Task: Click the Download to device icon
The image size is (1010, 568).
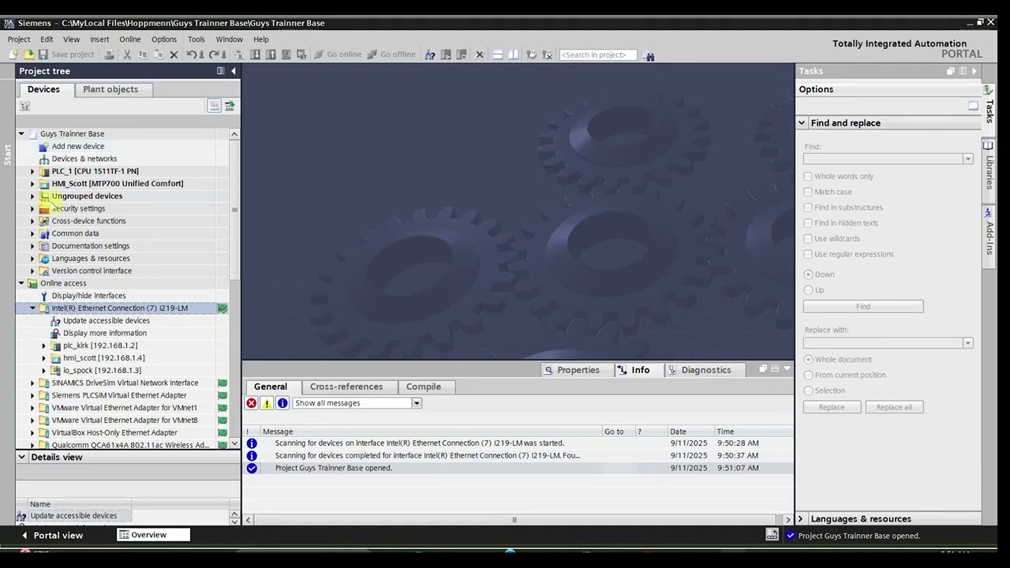Action: pyautogui.click(x=255, y=54)
